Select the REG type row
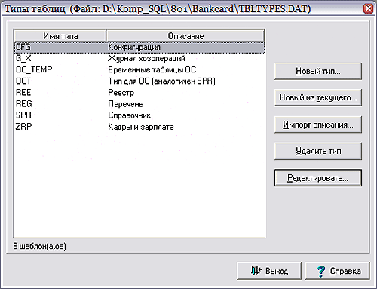The height and width of the screenshot is (289, 377). (139, 104)
